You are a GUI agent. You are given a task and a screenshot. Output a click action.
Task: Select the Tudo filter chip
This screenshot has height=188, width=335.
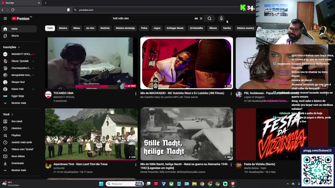coord(50,28)
